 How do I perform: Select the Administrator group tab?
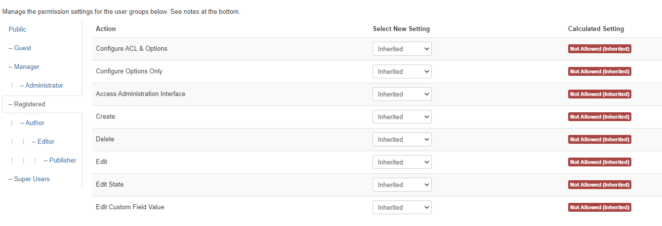pos(44,86)
